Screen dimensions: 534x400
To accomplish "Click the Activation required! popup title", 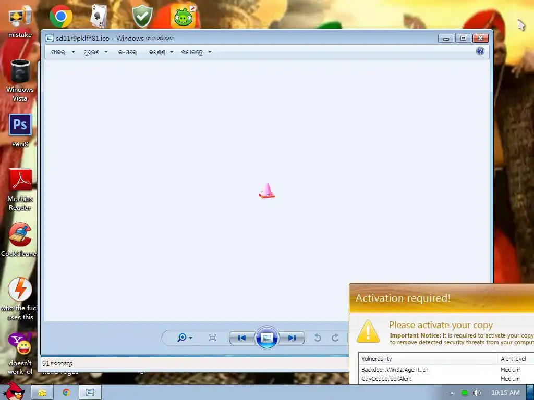I will pyautogui.click(x=403, y=298).
